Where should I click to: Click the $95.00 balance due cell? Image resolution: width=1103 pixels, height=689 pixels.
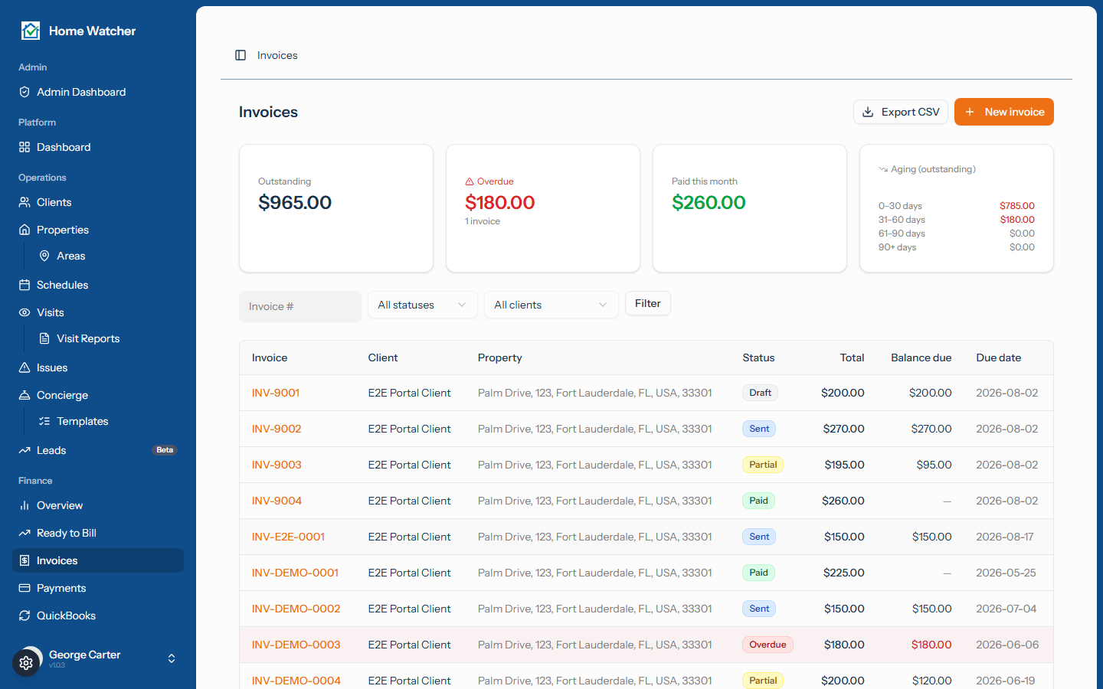(x=934, y=465)
